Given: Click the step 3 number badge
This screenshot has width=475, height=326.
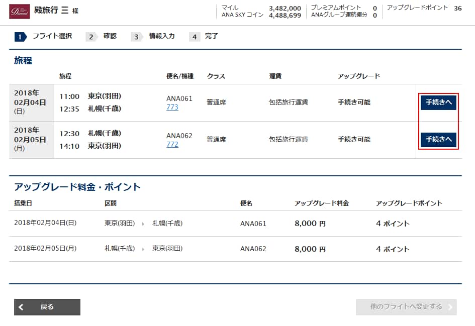Looking at the screenshot, I should (136, 37).
